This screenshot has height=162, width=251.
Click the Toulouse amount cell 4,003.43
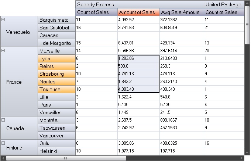138,89
